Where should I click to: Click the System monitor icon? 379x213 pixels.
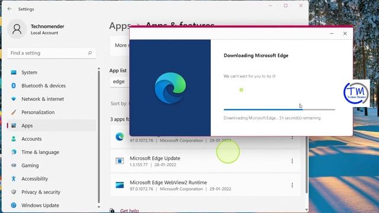14,72
